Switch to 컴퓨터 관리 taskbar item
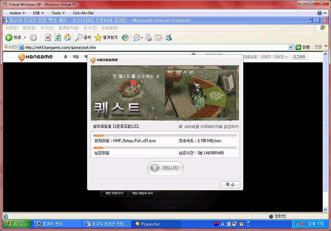This screenshot has width=331, height=231. click(x=58, y=224)
